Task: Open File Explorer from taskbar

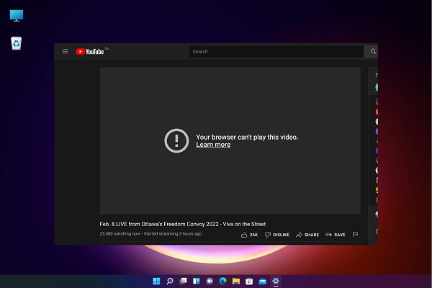Action: point(236,281)
